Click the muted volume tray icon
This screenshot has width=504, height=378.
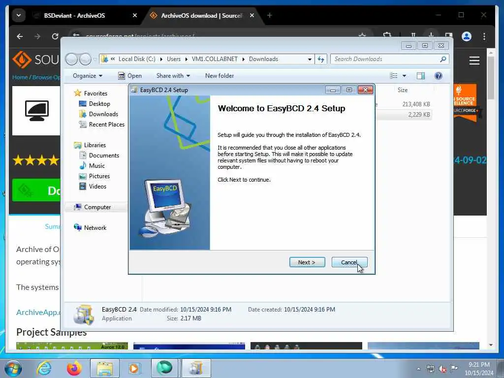tap(442, 369)
